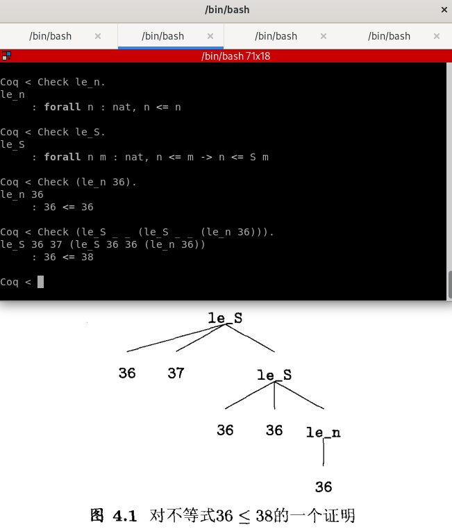Image resolution: width=452 pixels, height=529 pixels.
Task: Click the cursor at the last Coq prompt
Action: pyautogui.click(x=40, y=282)
